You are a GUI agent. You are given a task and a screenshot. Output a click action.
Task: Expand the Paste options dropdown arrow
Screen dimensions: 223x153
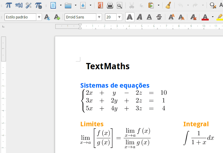pos(158,5)
